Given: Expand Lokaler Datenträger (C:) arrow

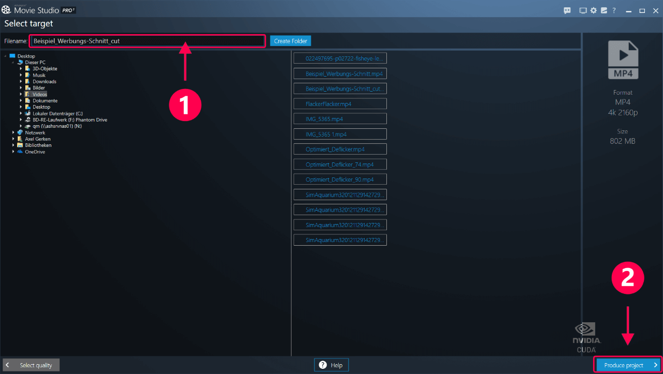Looking at the screenshot, I should point(21,113).
